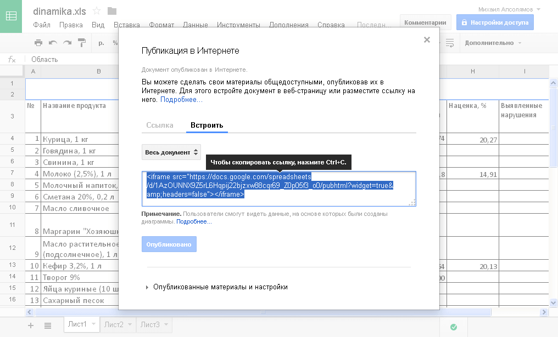Switch to the Ссылка tab

pyautogui.click(x=160, y=125)
